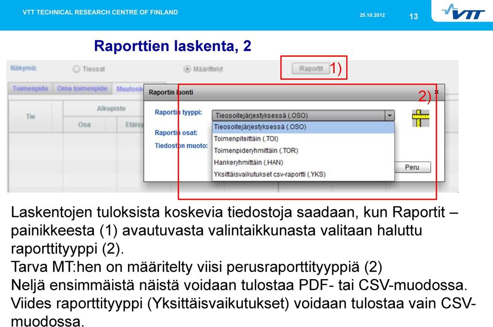This screenshot has height=327, width=493.
Task: Click the Tie column header
Action: tap(30, 116)
